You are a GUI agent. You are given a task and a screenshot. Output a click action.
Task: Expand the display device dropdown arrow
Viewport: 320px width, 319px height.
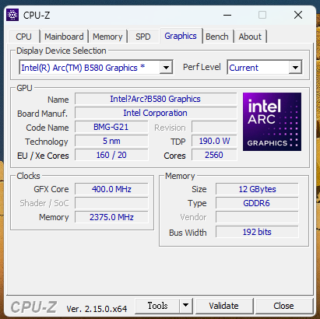(166, 68)
